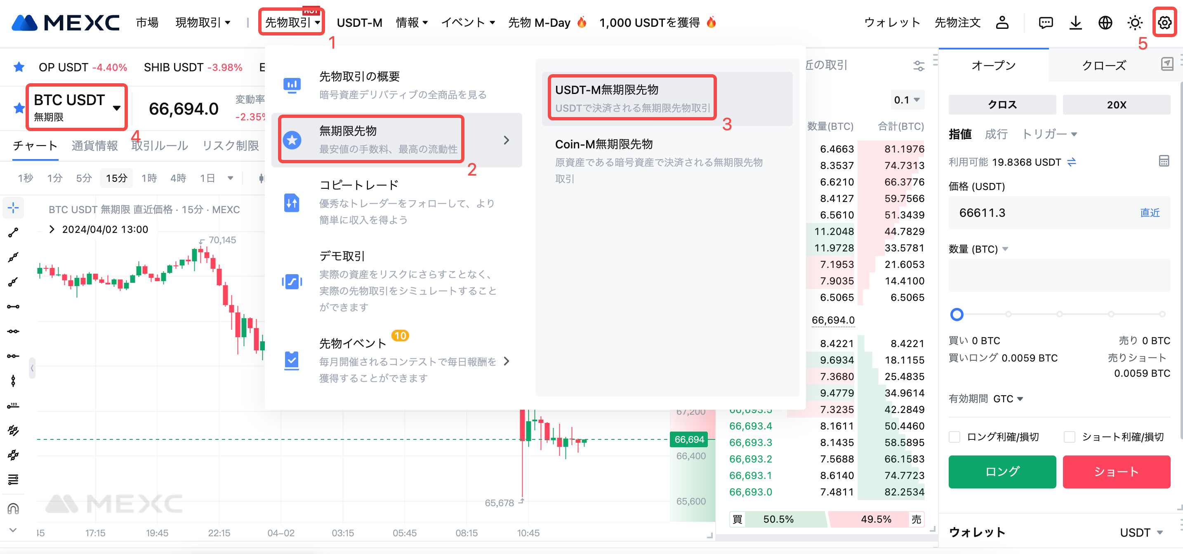Enable ショート利確/損切 checkbox
This screenshot has width=1183, height=554.
[1069, 437]
